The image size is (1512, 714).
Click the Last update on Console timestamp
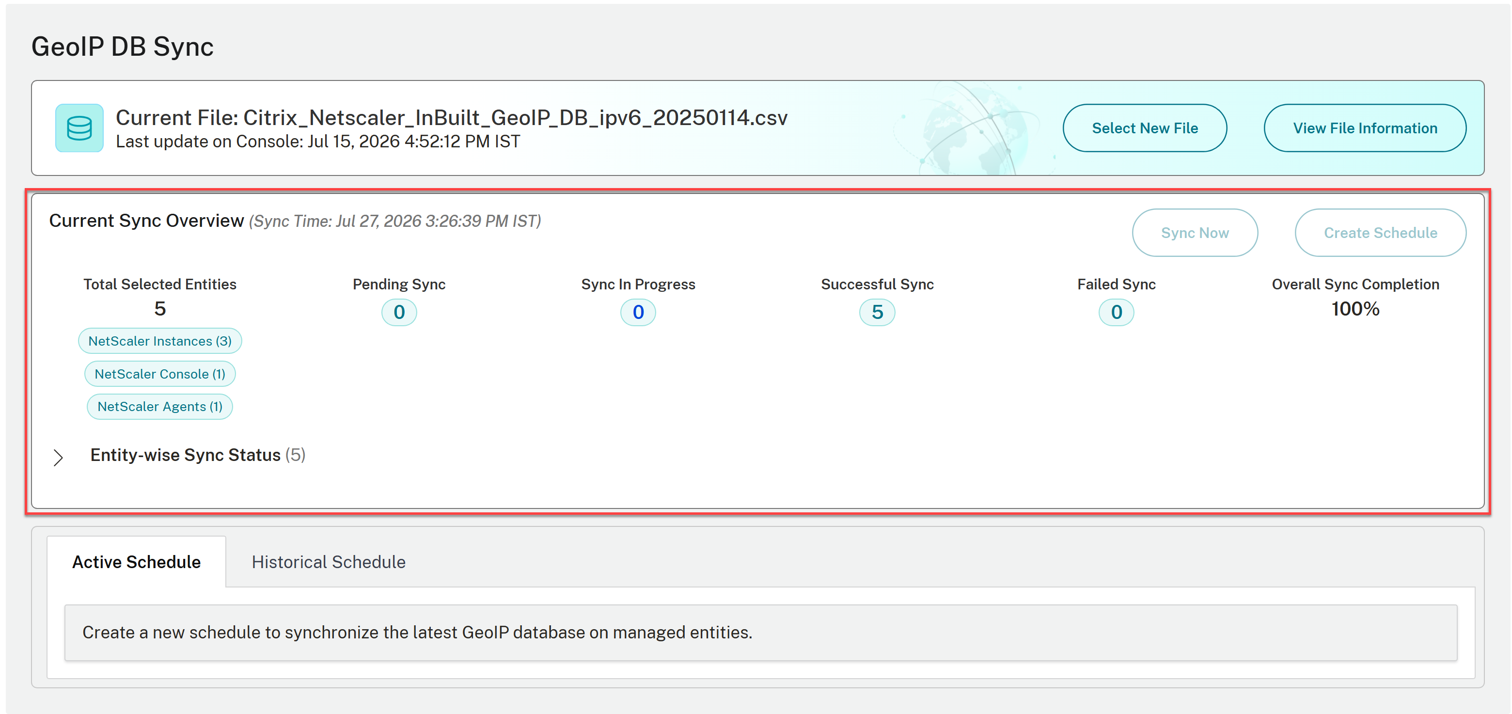[x=317, y=142]
